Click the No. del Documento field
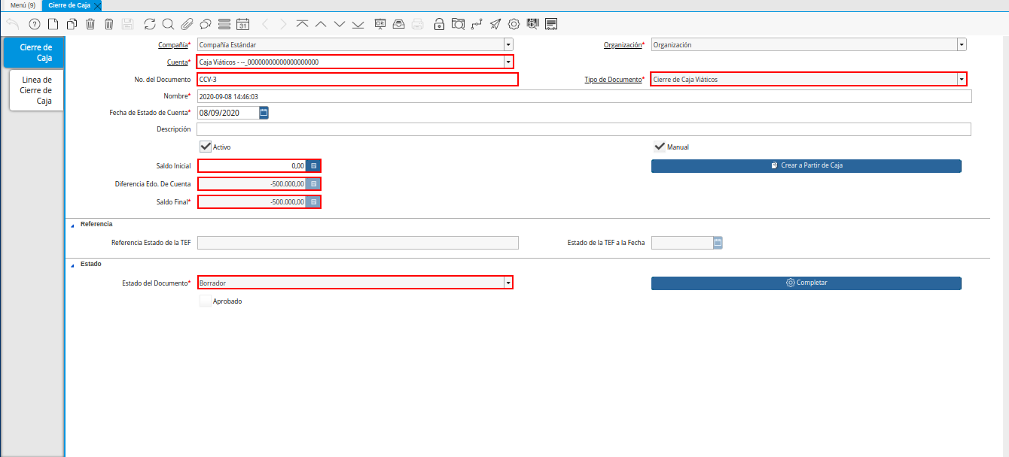 tap(358, 80)
